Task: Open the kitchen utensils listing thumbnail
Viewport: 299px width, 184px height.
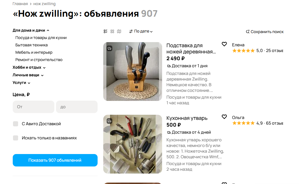Action: [x=133, y=144]
